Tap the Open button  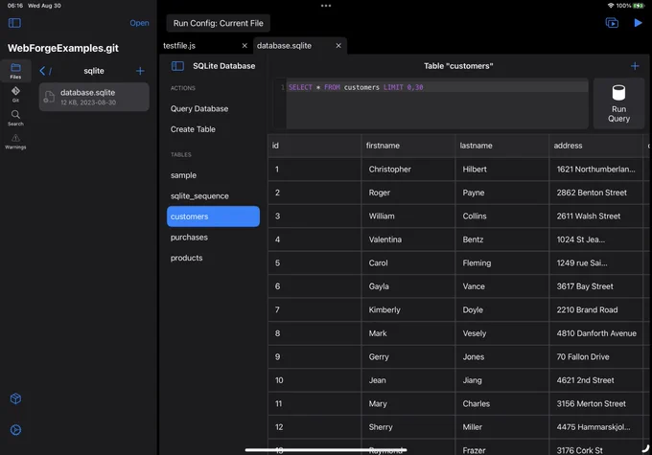(139, 23)
